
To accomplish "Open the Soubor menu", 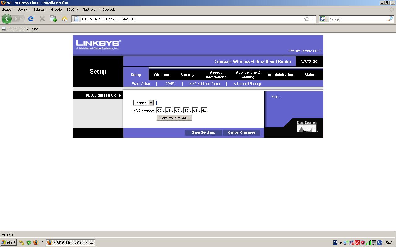I will coord(7,10).
